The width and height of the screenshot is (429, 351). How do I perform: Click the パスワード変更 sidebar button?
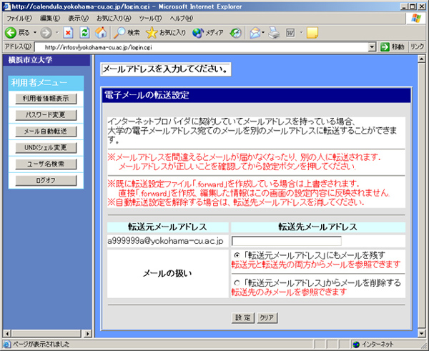pos(45,114)
